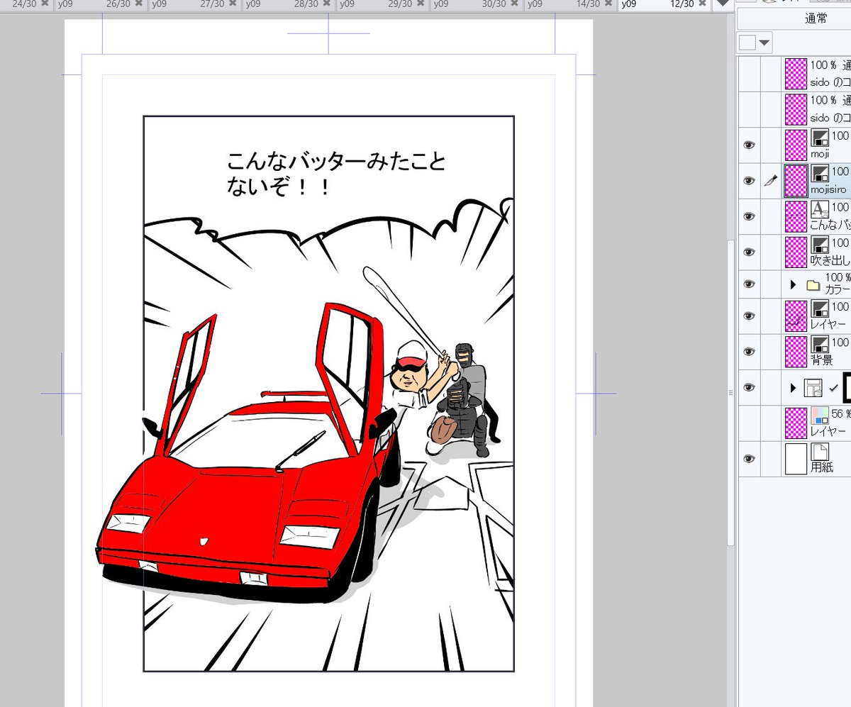
Task: Select the 背景 layer name
Action: coord(822,360)
